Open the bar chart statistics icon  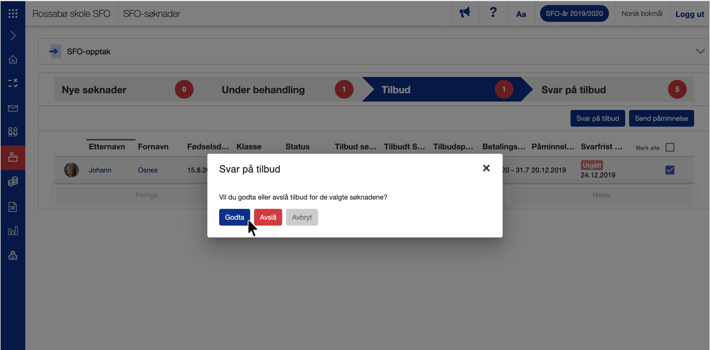click(13, 231)
